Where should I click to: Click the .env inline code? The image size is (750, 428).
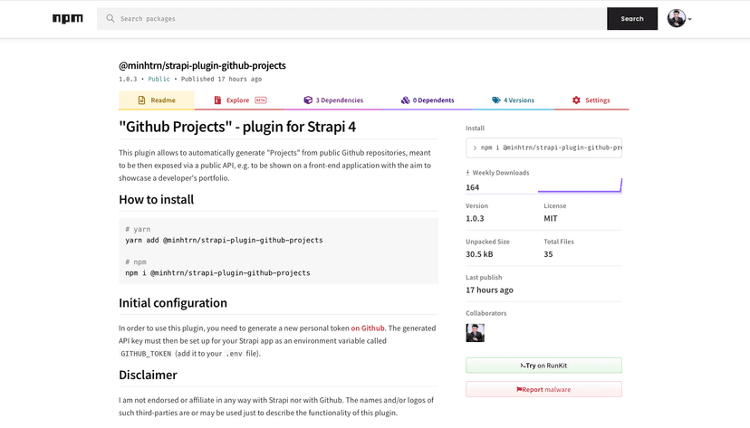click(235, 354)
